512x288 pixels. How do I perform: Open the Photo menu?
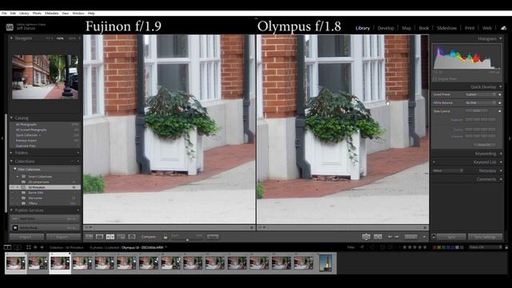[37, 14]
